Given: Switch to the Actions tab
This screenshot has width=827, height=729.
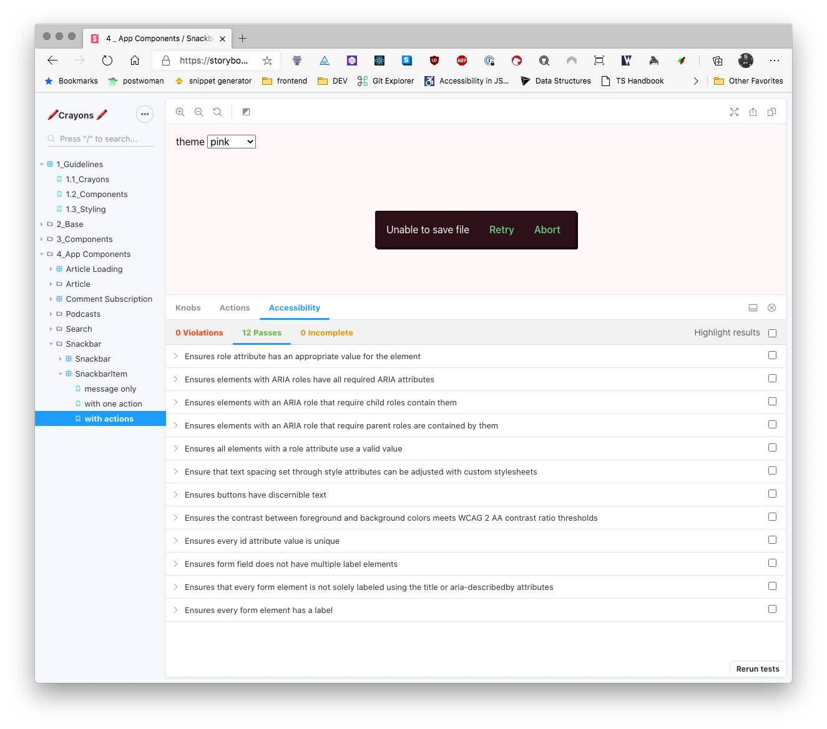Looking at the screenshot, I should [x=235, y=307].
